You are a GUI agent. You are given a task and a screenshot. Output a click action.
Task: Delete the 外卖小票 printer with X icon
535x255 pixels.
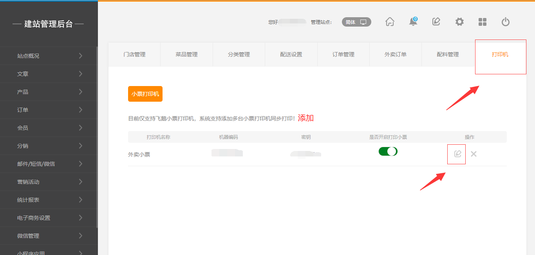[x=474, y=154]
